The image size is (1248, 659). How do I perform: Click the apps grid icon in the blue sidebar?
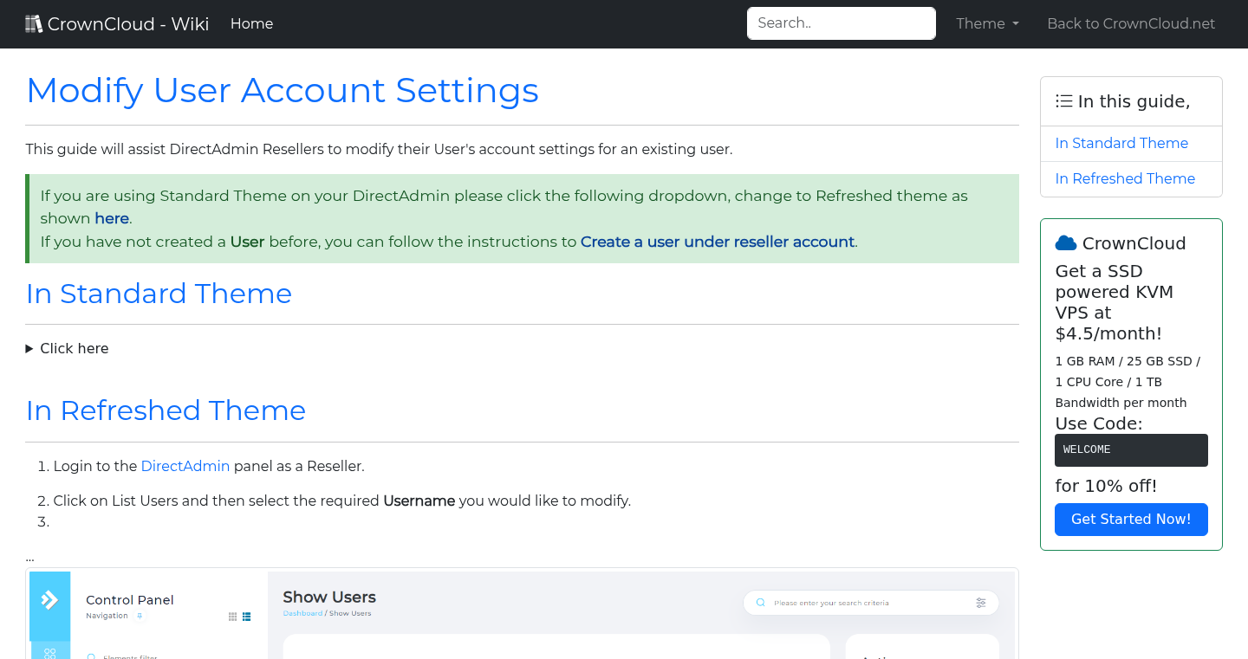click(x=49, y=652)
